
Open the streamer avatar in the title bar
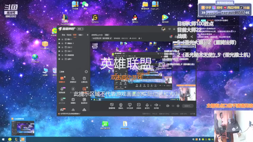point(163,29)
